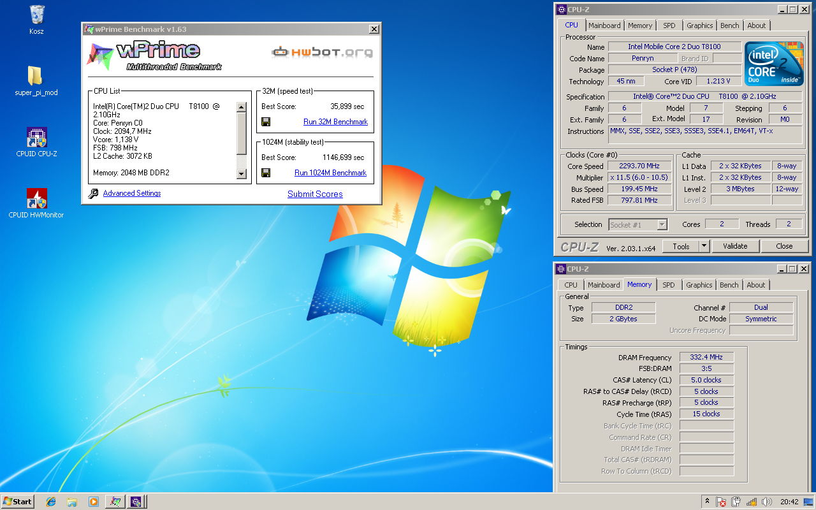Click the hwbot.org logo in wPrime
The height and width of the screenshot is (510, 816).
click(323, 52)
